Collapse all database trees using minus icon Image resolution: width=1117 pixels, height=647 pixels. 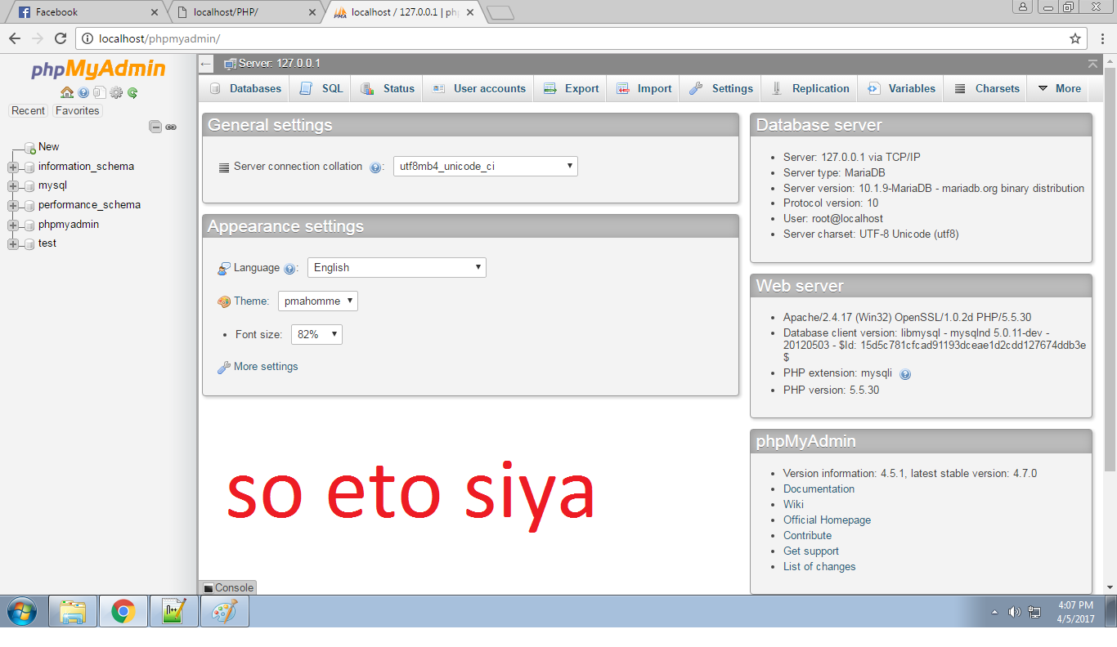pyautogui.click(x=155, y=127)
